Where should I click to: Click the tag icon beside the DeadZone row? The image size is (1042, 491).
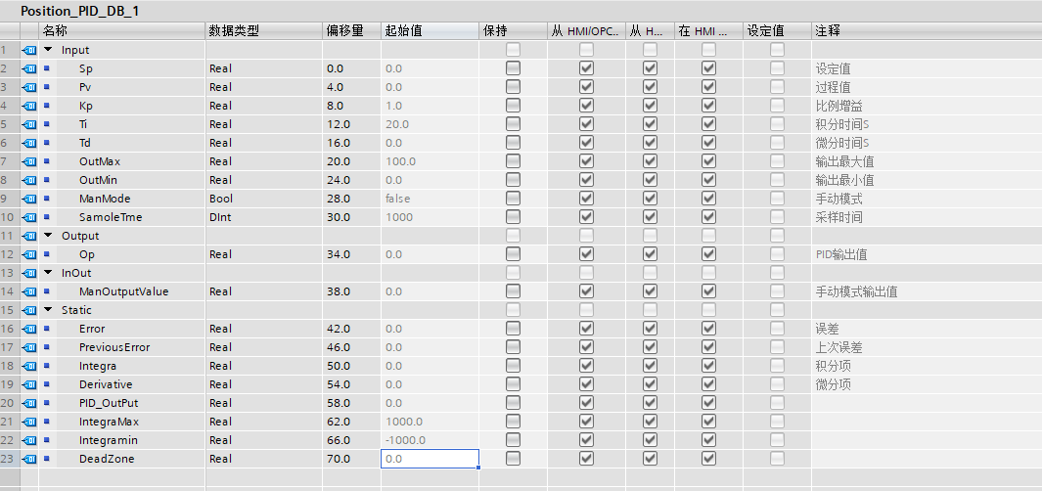(28, 459)
